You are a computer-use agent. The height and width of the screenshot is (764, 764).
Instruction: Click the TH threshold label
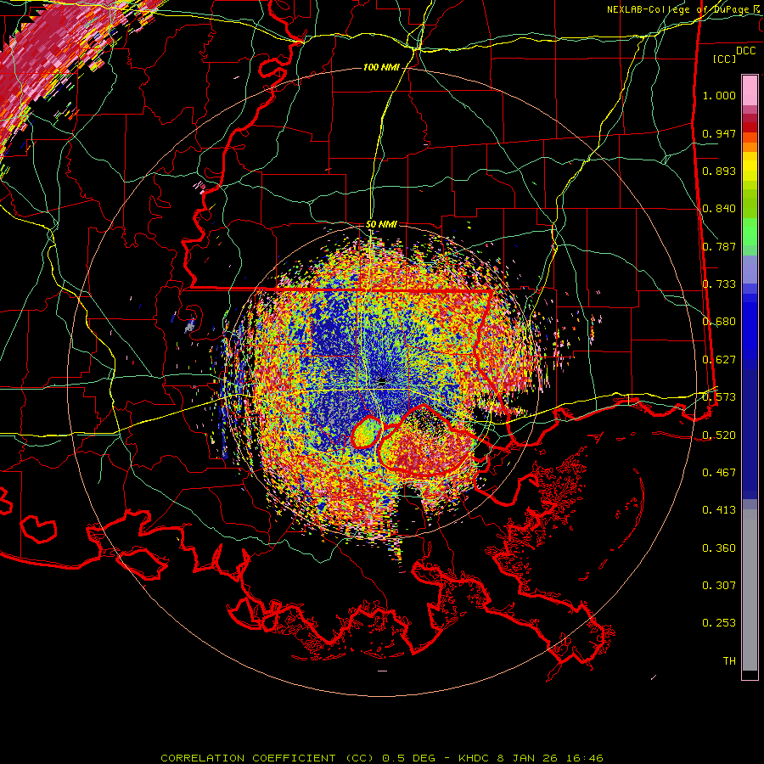tap(729, 661)
